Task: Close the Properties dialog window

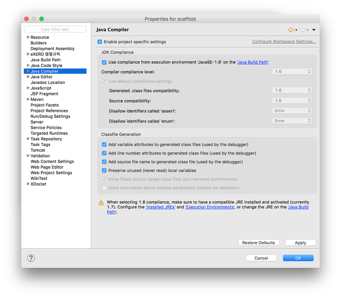Action: point(26,19)
